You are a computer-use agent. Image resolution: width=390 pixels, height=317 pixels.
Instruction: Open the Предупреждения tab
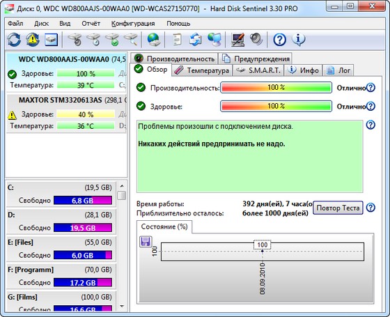point(256,59)
